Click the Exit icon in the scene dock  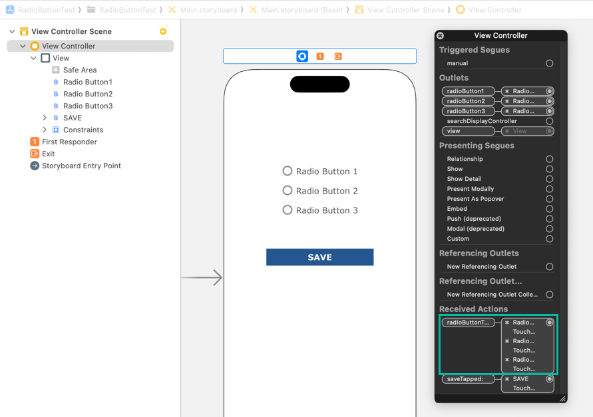click(x=338, y=57)
